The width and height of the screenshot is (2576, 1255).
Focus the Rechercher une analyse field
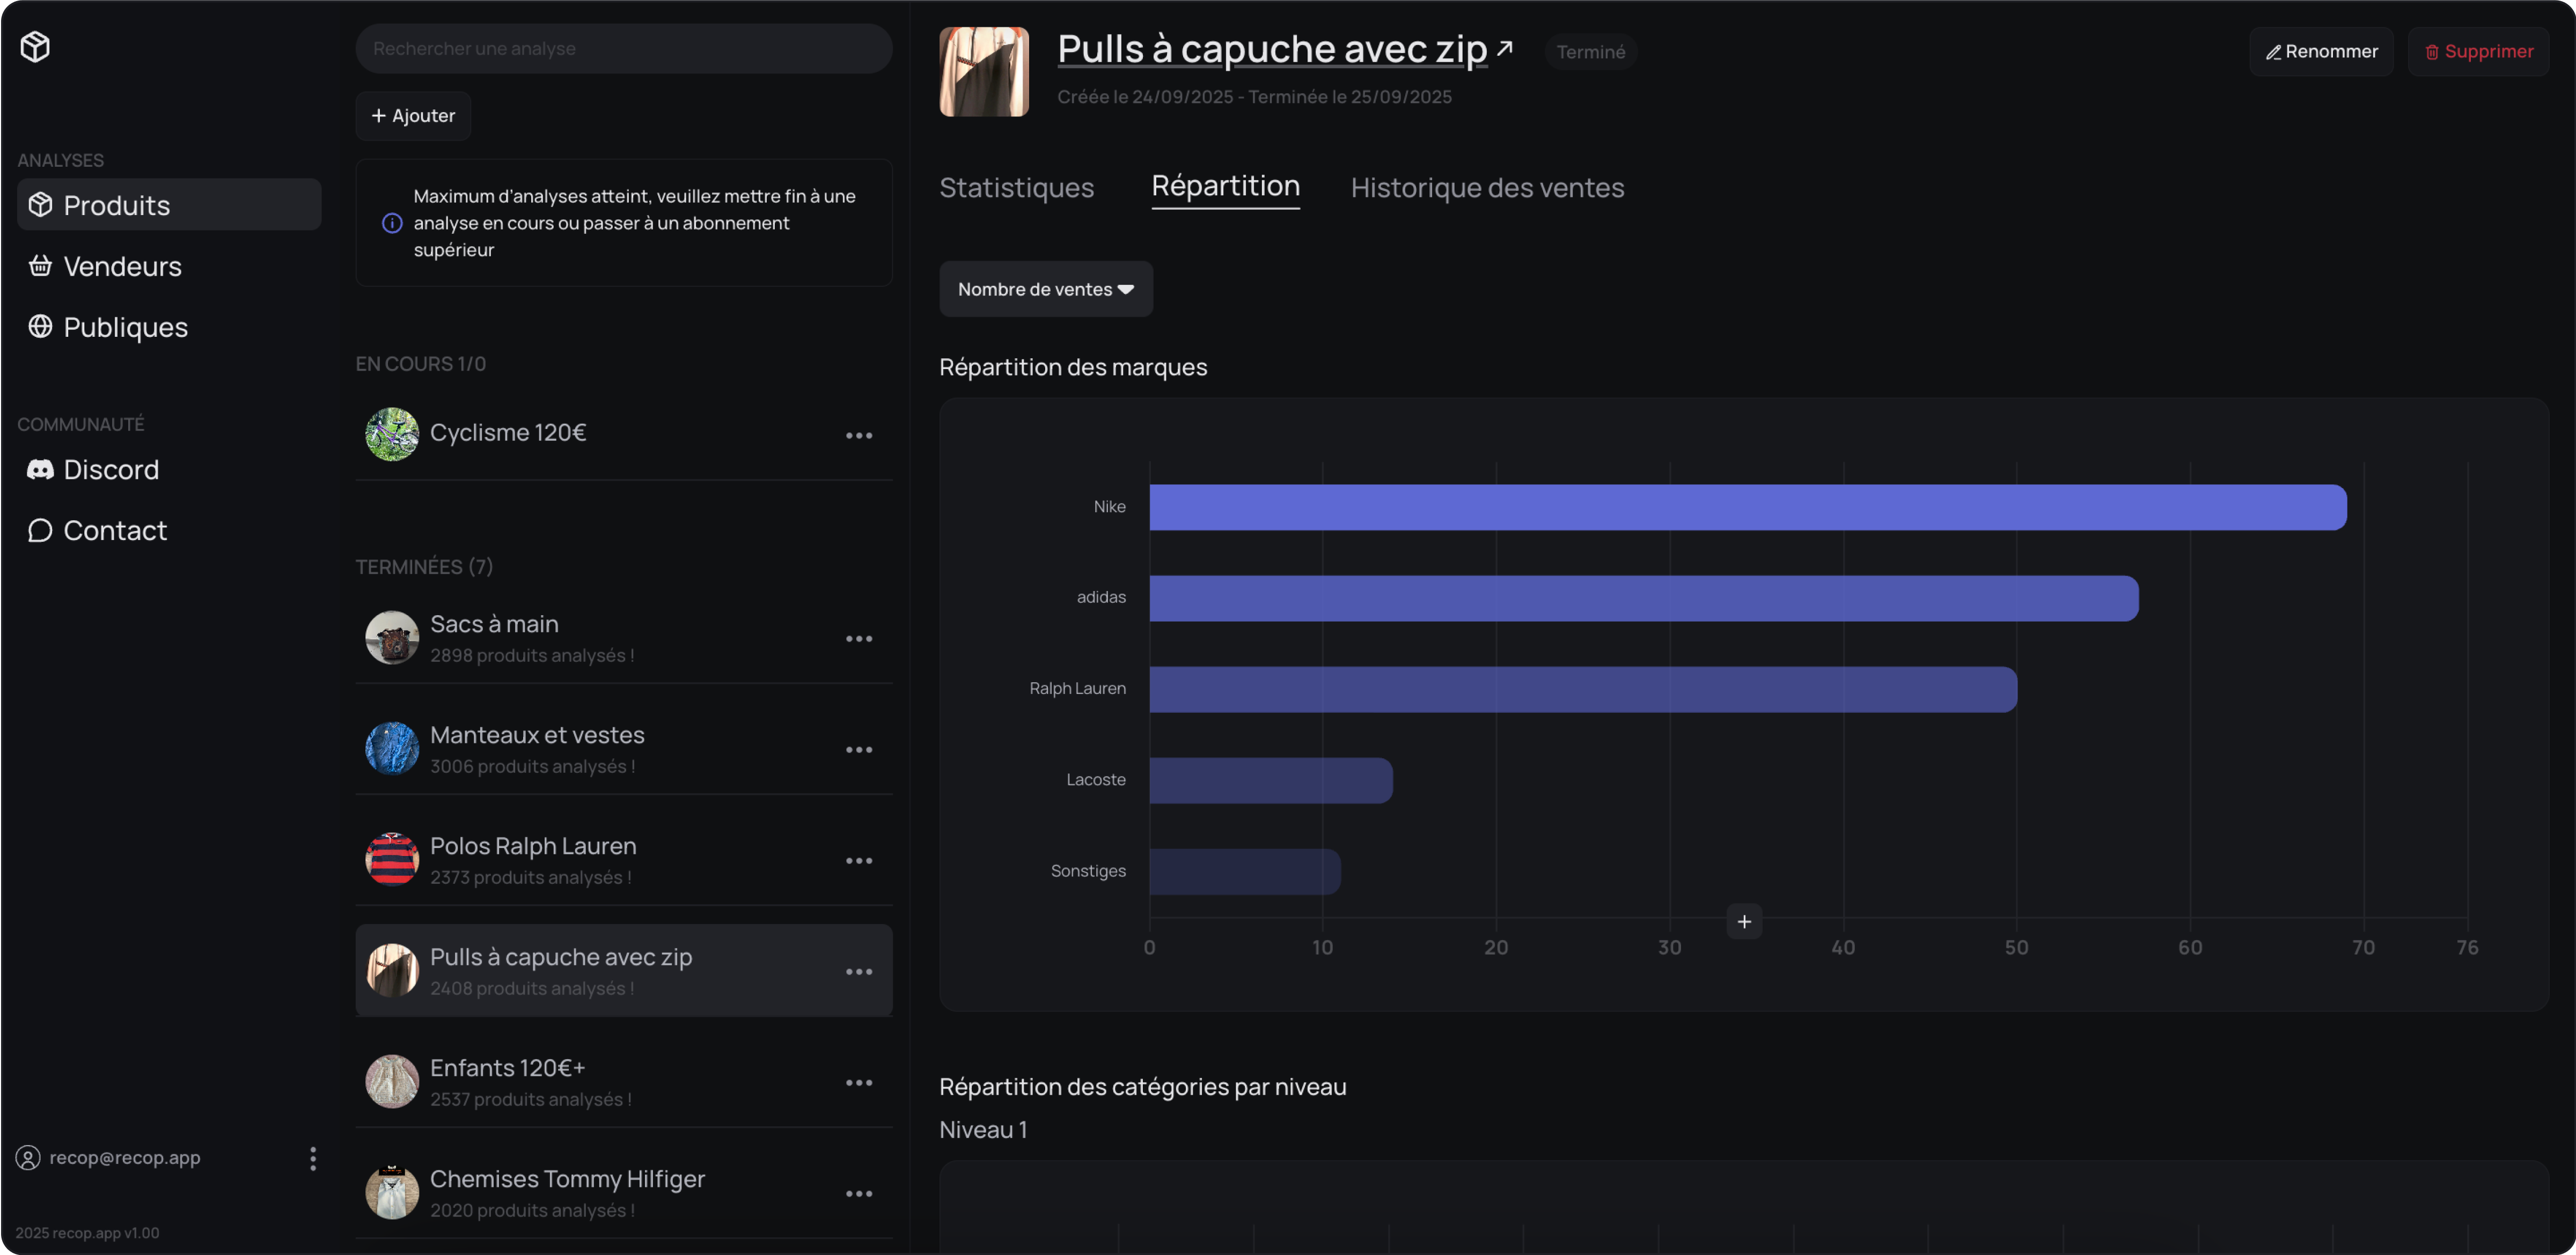click(x=623, y=49)
